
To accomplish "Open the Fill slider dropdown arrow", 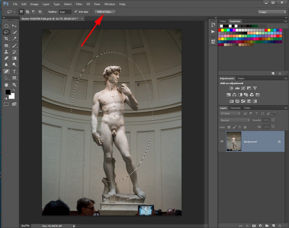I will pyautogui.click(x=273, y=127).
